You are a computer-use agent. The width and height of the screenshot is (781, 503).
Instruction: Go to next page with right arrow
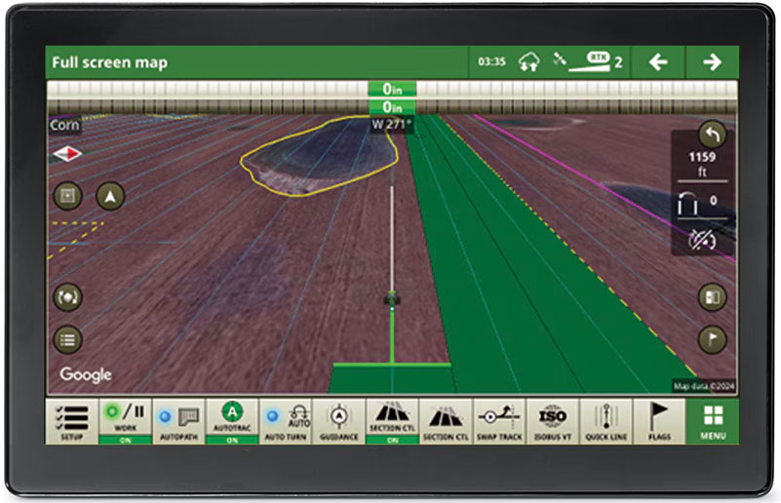[x=713, y=62]
